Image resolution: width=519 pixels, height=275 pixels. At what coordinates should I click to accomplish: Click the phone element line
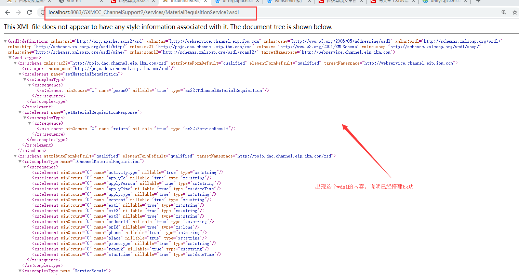(120, 233)
